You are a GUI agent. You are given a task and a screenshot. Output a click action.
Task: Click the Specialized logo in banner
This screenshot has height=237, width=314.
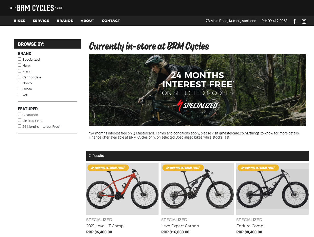tap(198, 105)
